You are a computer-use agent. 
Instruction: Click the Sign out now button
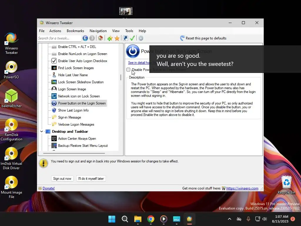tap(62, 179)
